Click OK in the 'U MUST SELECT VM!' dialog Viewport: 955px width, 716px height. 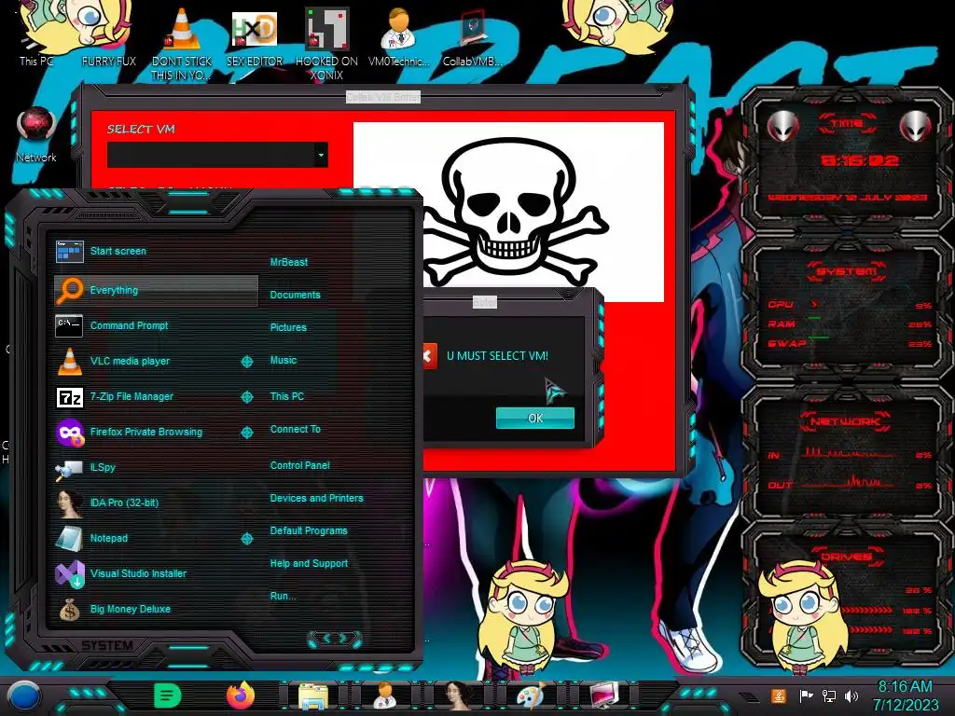pos(534,419)
